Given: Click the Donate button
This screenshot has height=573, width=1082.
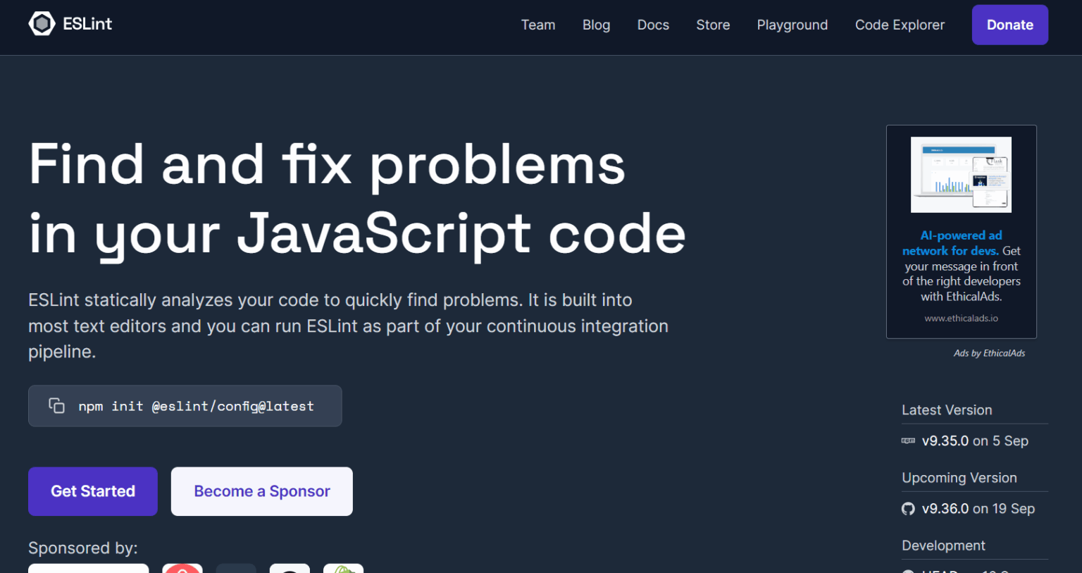Looking at the screenshot, I should (x=1009, y=24).
